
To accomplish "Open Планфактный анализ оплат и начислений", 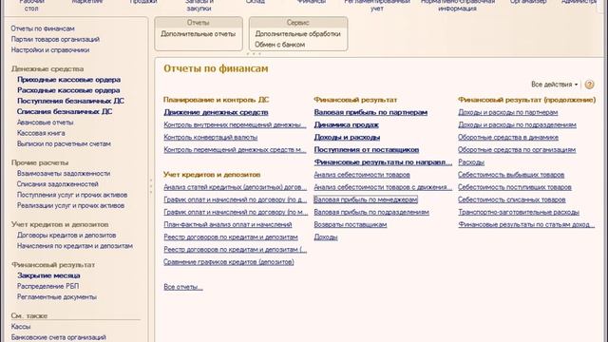I will (x=228, y=224).
